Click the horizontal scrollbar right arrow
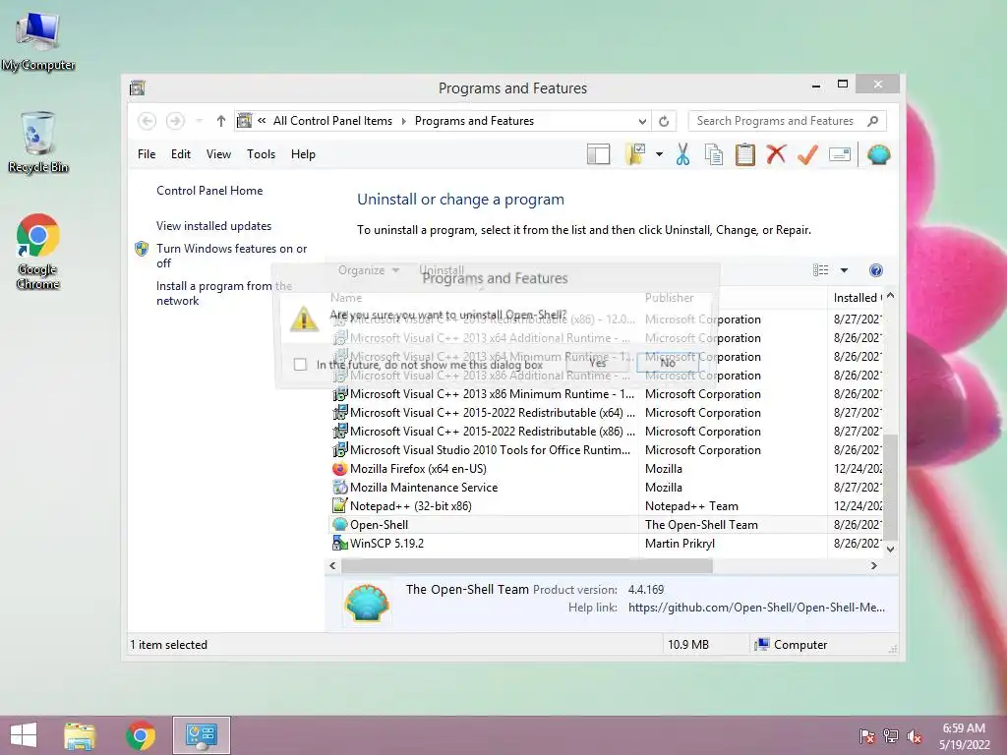The width and height of the screenshot is (1007, 755). click(x=873, y=565)
